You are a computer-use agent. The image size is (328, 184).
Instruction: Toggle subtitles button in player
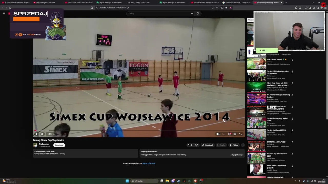click(224, 134)
